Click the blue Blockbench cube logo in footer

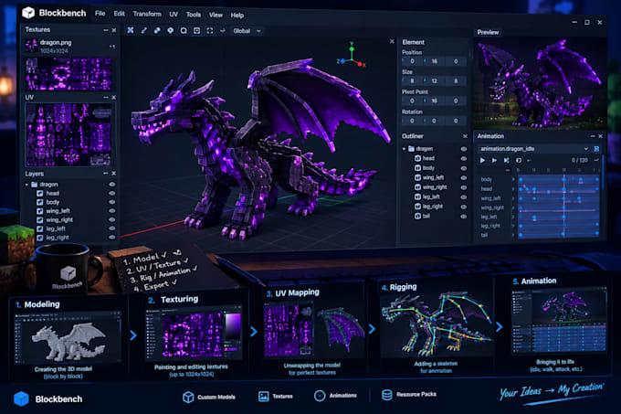click(x=21, y=398)
